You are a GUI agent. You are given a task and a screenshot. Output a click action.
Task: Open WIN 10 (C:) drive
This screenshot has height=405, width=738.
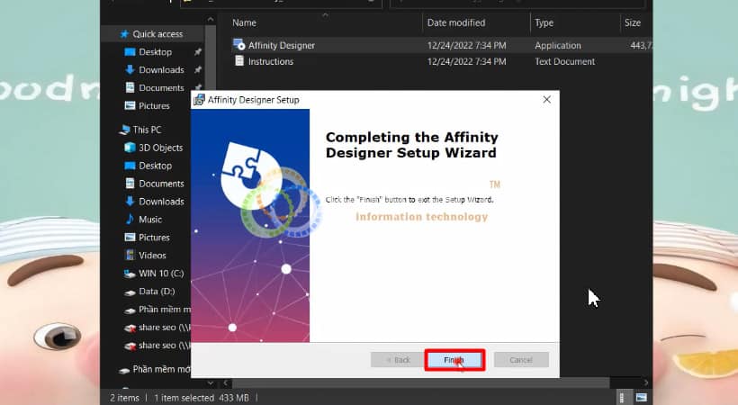pyautogui.click(x=160, y=274)
